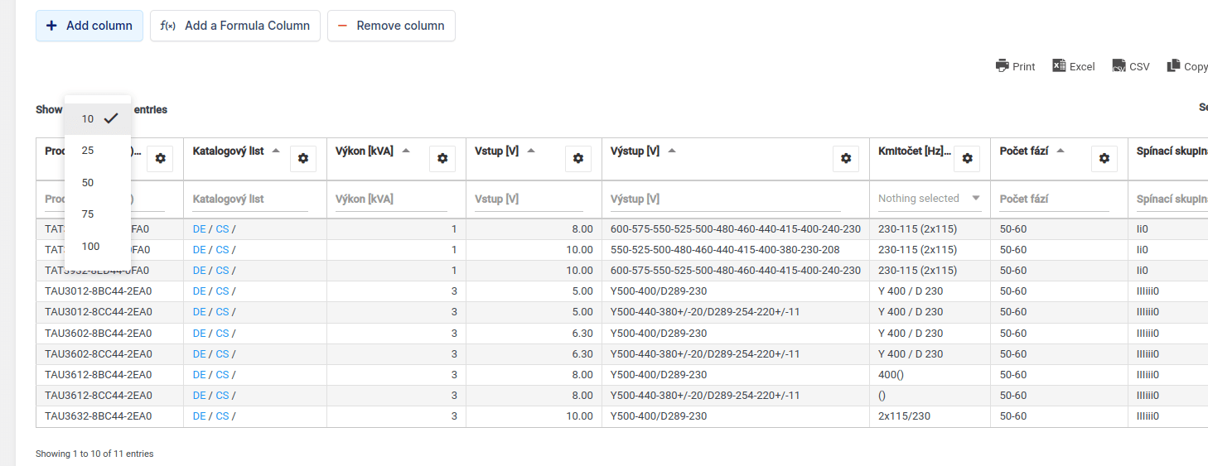Open gear settings for Kmitočet [Hz] column
This screenshot has height=466, width=1208.
click(x=967, y=159)
